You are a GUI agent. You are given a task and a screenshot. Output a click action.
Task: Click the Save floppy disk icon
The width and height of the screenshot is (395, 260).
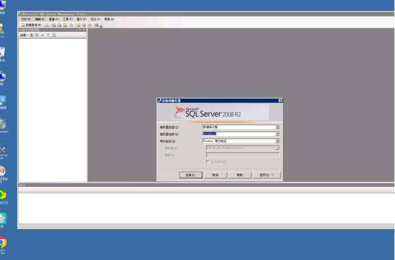[84, 25]
